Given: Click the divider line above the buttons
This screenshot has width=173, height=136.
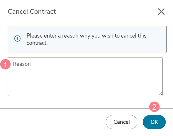Looking at the screenshot, I should click(86, 109).
